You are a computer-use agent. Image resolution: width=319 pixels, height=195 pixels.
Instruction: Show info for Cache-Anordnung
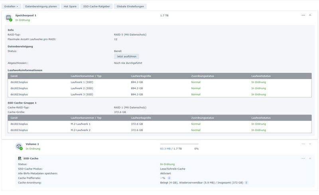(246, 183)
